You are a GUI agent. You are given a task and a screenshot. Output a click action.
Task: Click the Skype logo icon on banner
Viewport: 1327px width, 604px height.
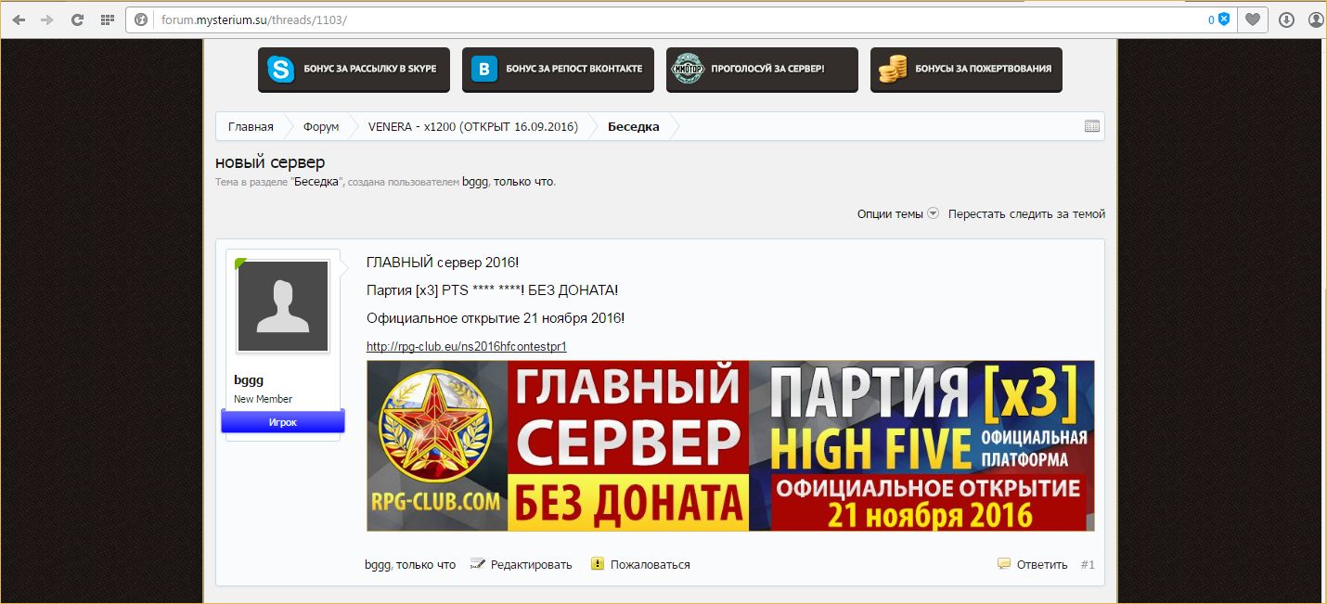281,70
